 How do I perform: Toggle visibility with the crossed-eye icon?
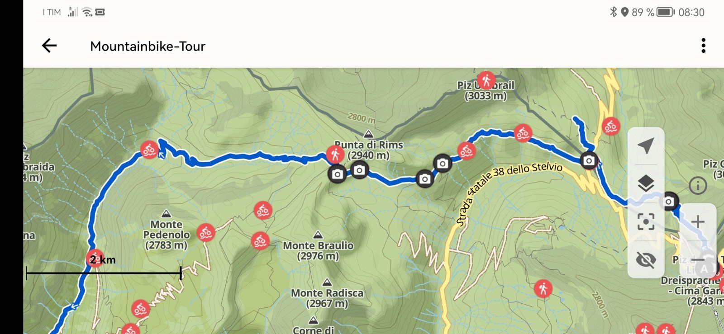pos(646,259)
